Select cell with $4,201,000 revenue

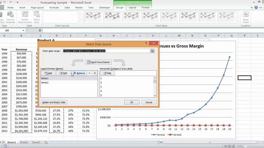click(x=21, y=131)
